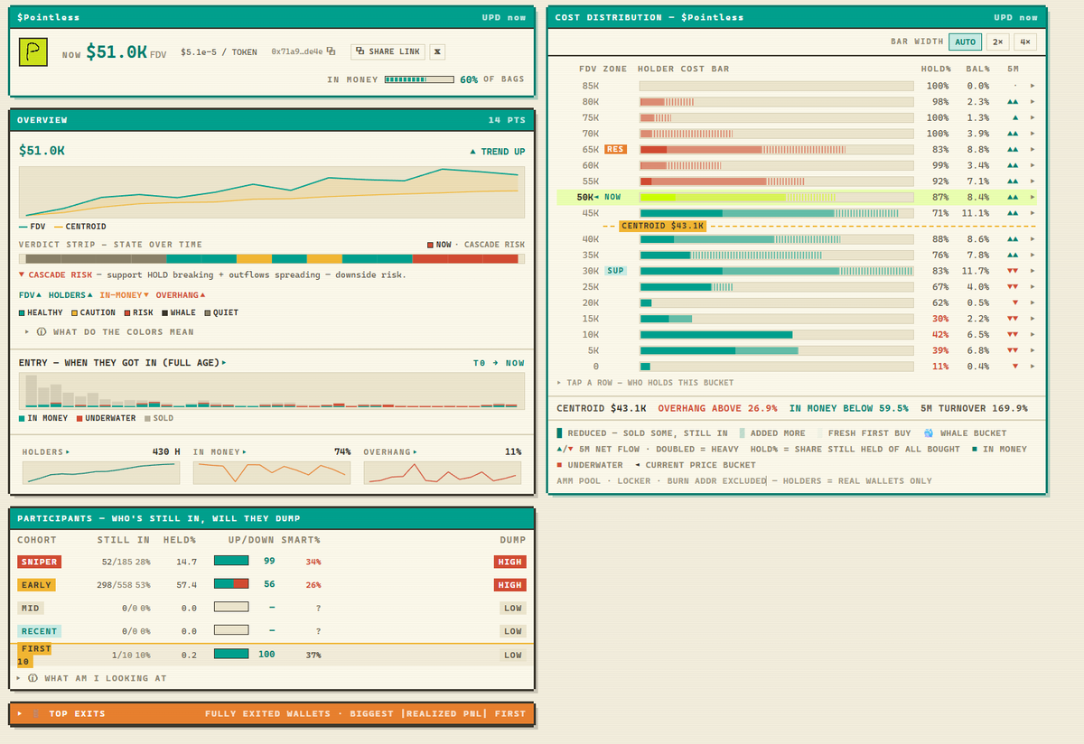Click the 5M TURNOVER 169.9% stat
Image resolution: width=1084 pixels, height=744 pixels.
tap(975, 409)
